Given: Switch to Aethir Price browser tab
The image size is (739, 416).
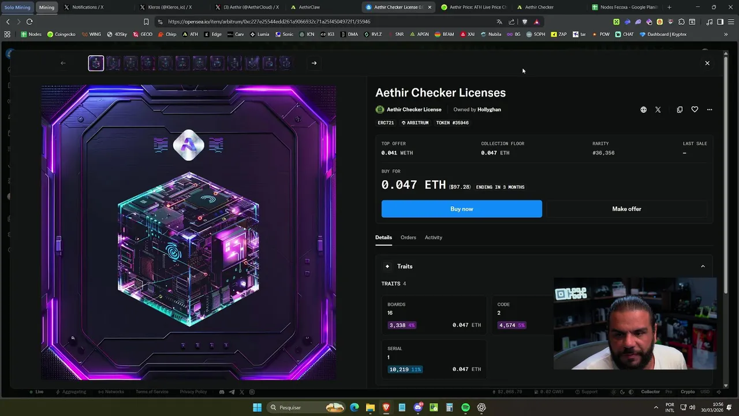Looking at the screenshot, I should (473, 7).
